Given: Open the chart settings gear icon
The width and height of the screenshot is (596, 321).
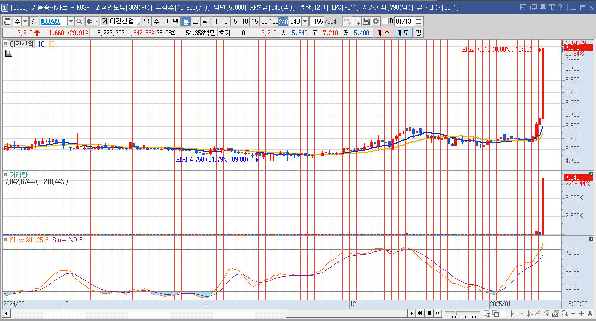Looking at the screenshot, I should click(x=375, y=21).
